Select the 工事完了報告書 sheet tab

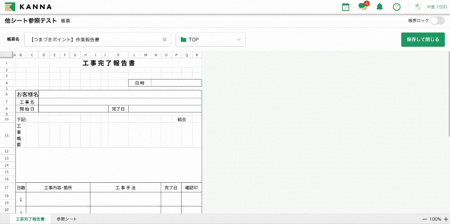(30, 219)
